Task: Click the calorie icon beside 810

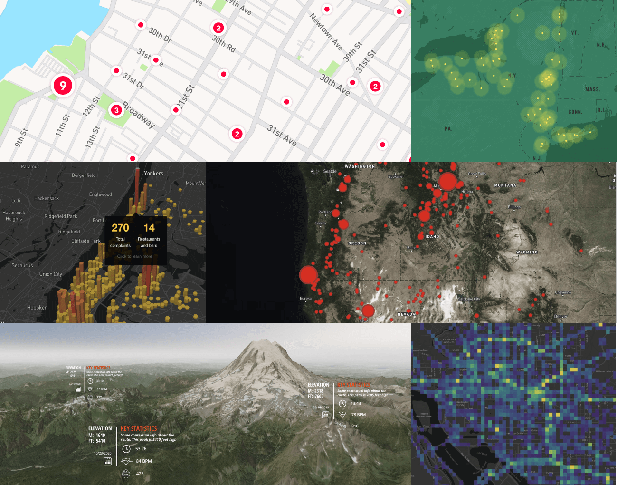Action: tap(342, 426)
